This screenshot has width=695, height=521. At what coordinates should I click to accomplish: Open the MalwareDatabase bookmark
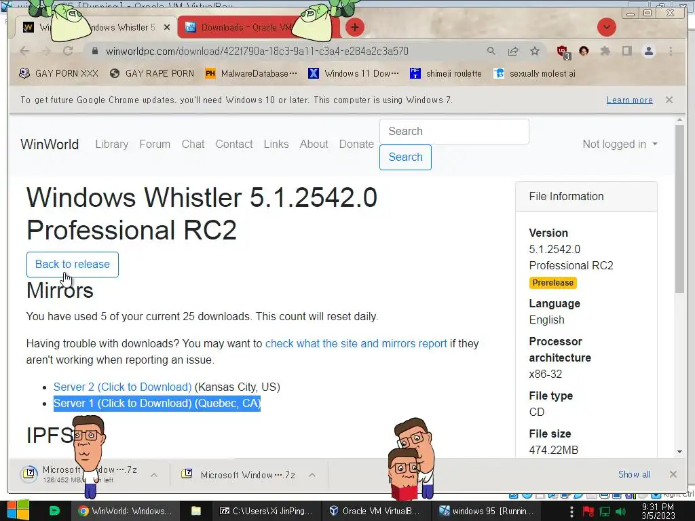click(251, 73)
